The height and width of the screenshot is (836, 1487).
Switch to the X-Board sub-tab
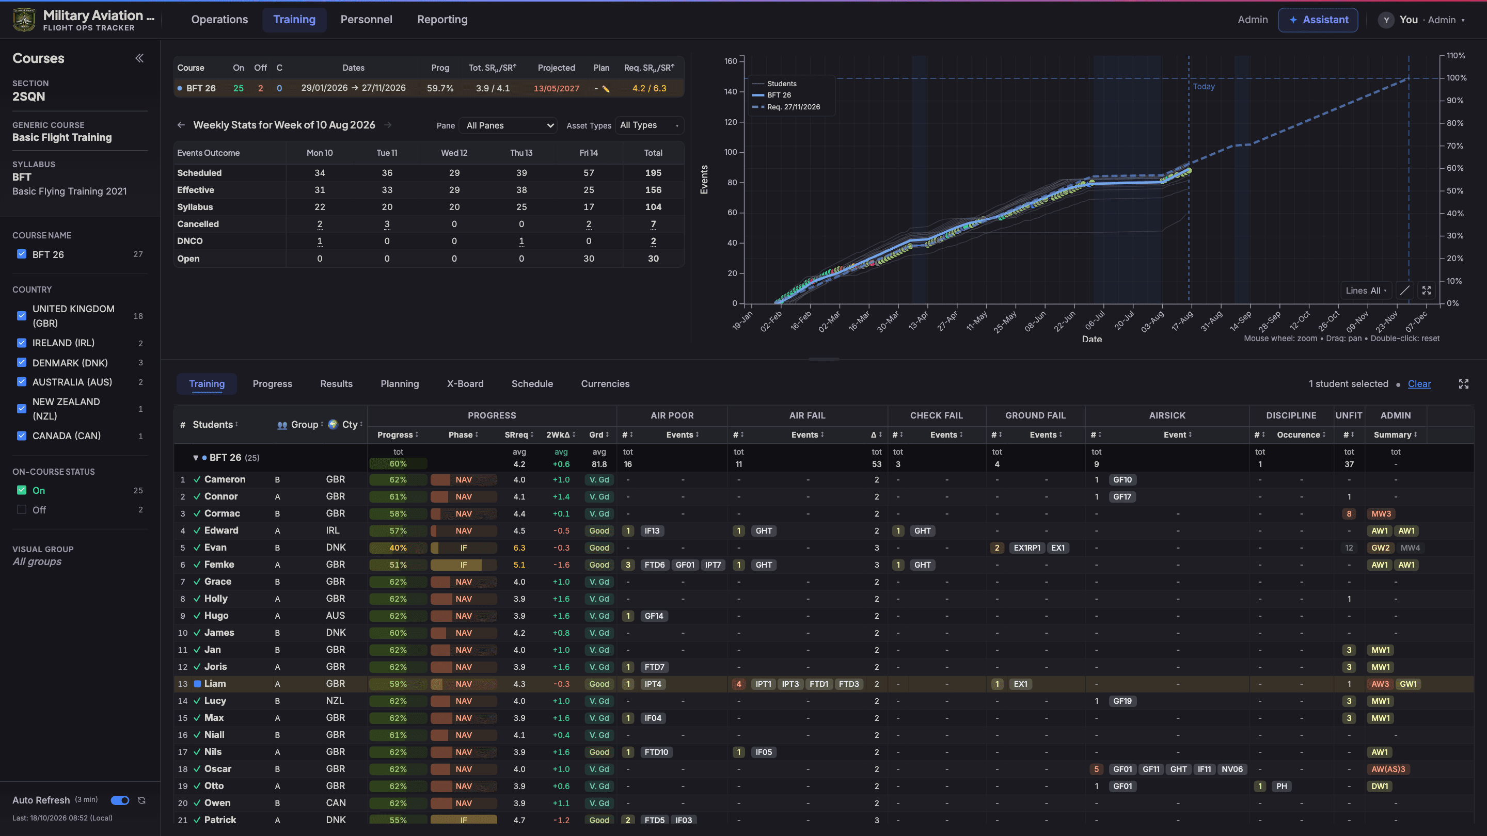click(465, 384)
